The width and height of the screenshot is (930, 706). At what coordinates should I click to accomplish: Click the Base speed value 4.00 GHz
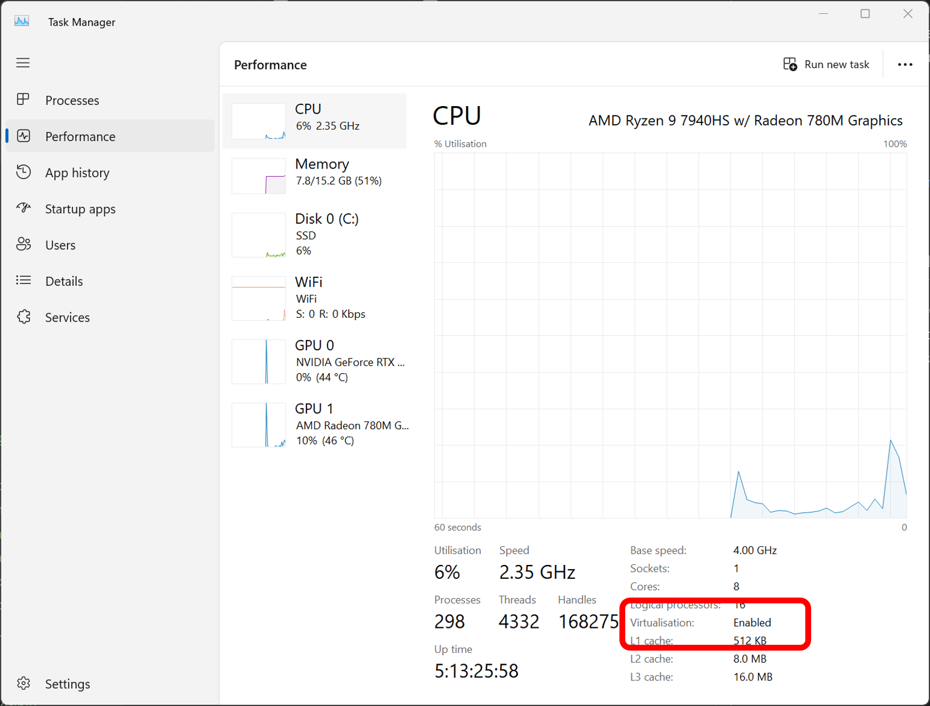pos(755,550)
